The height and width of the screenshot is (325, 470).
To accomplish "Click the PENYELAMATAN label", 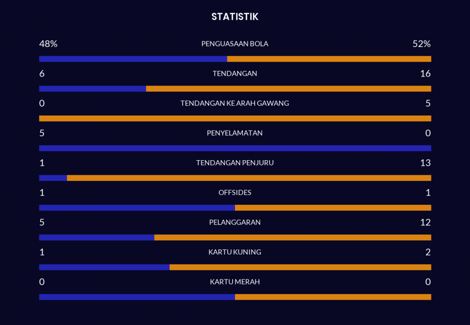I will click(235, 133).
